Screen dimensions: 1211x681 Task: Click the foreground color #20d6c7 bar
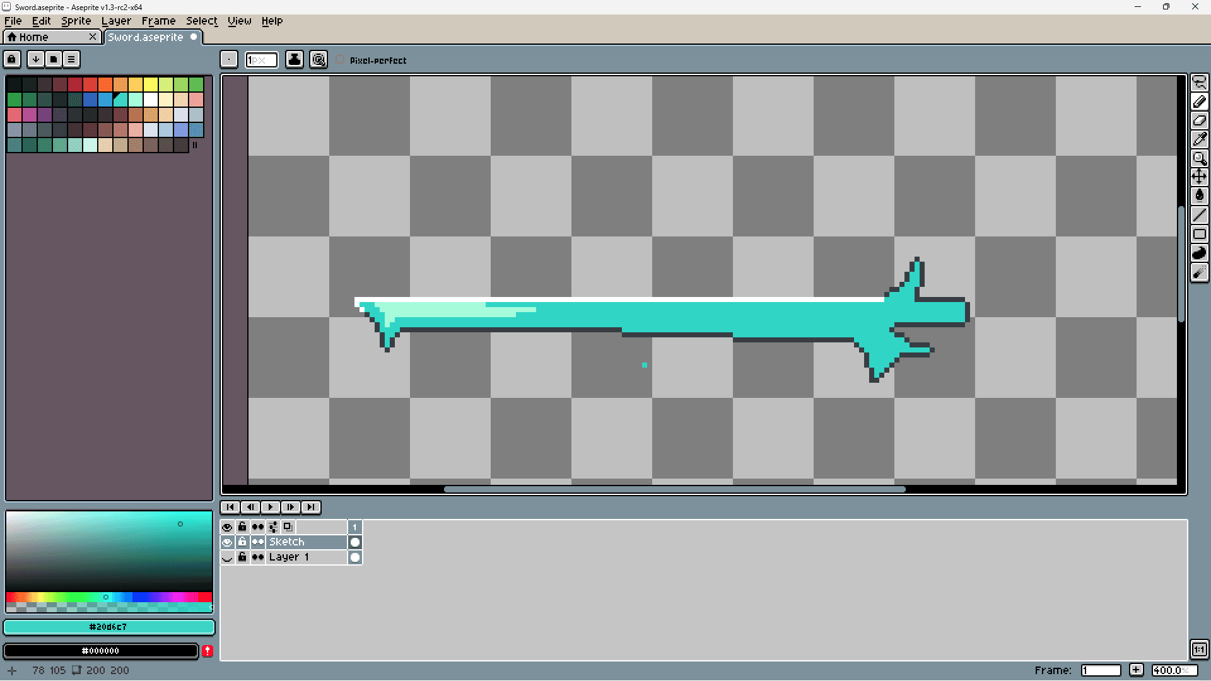tap(108, 627)
